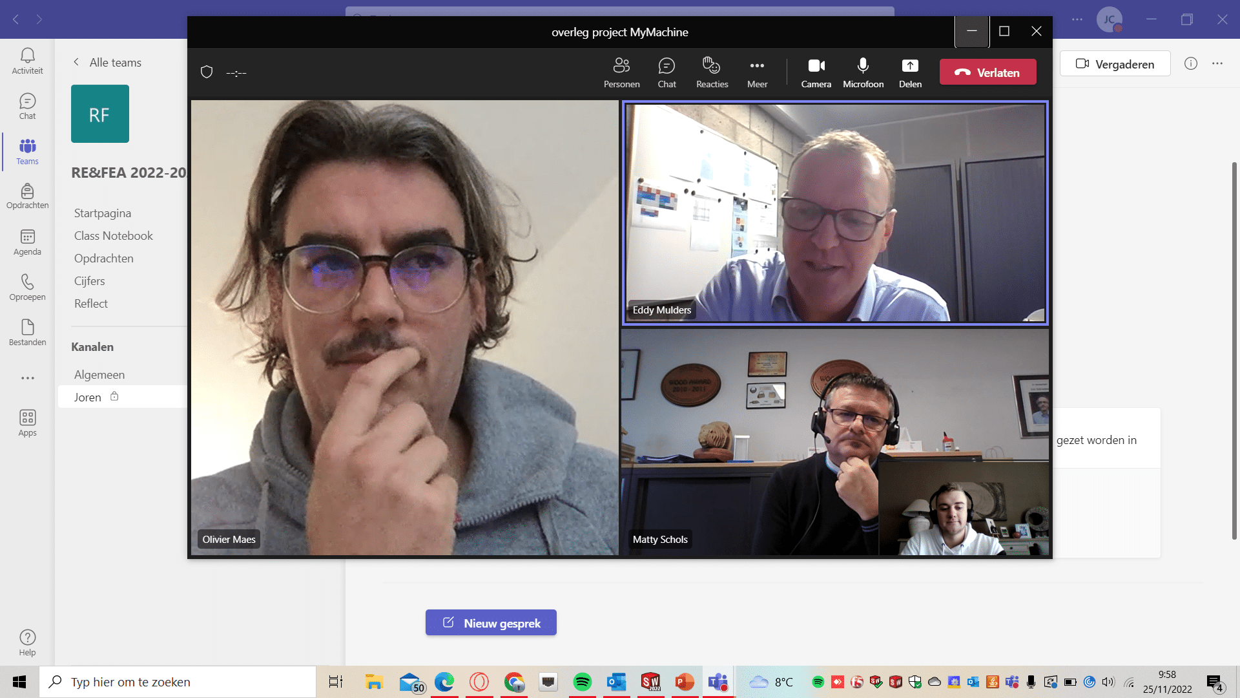This screenshot has width=1240, height=698.
Task: Open Activiteit in the Teams sidebar
Action: point(27,61)
